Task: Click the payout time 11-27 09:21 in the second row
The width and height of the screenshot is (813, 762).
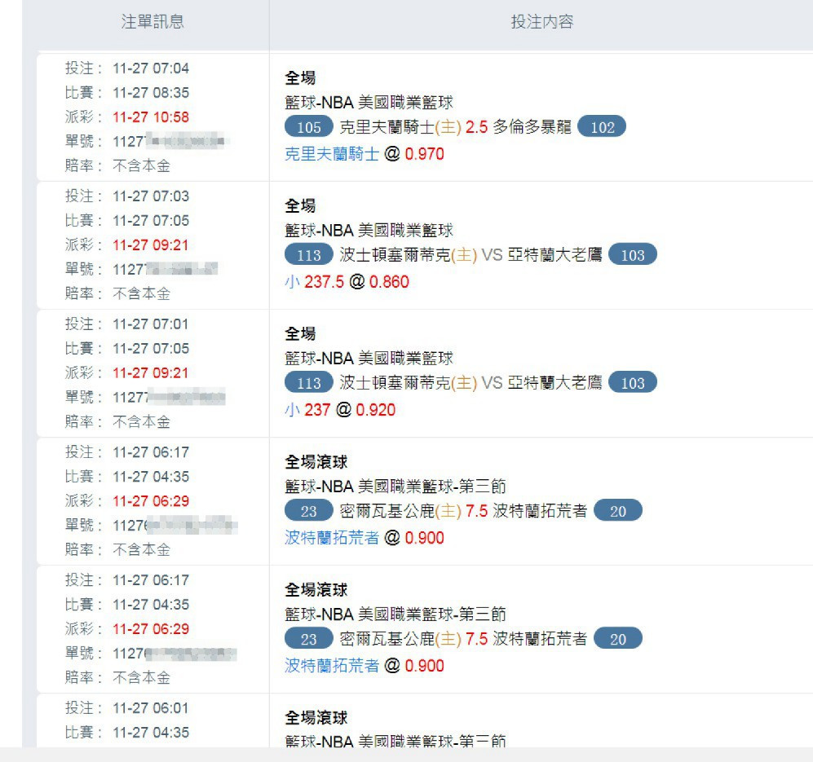Action: point(151,245)
